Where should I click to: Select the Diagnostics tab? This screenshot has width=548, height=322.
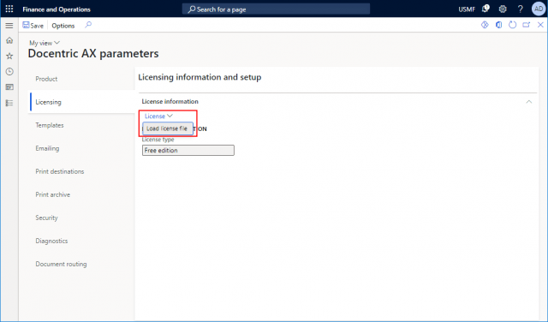(51, 241)
